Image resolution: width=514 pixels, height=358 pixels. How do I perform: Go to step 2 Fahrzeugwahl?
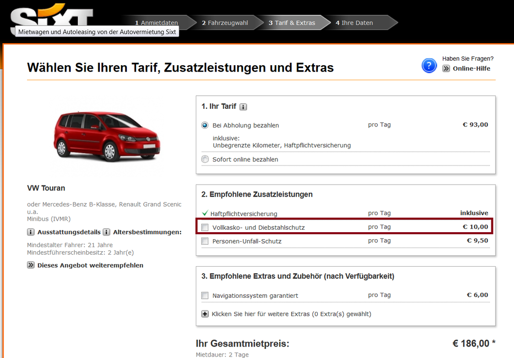coord(225,23)
